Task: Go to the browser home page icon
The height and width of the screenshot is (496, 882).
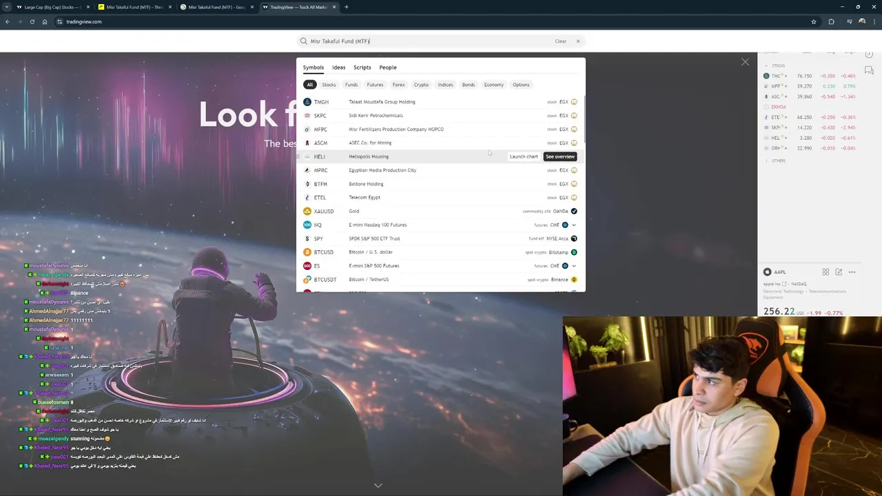Action: click(x=45, y=21)
